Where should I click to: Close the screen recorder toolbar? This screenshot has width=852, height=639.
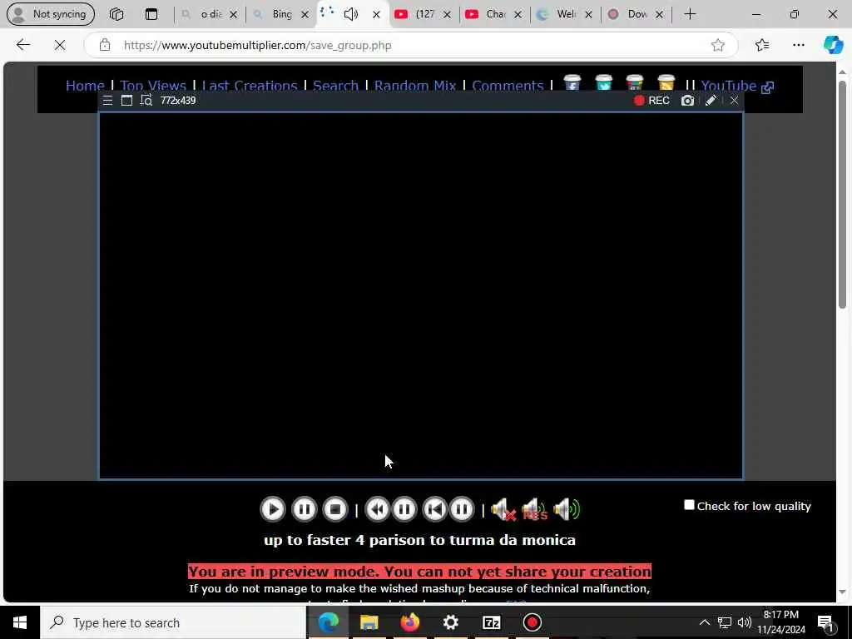pyautogui.click(x=734, y=101)
